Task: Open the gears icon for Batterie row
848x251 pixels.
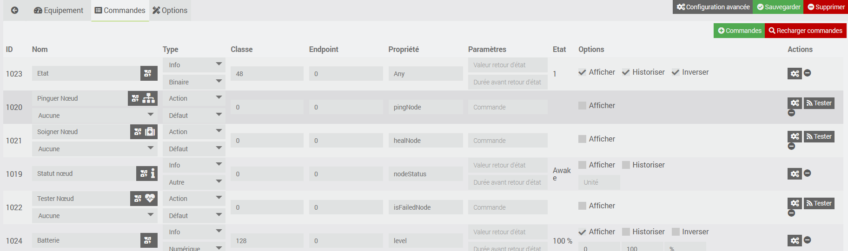Action: (x=795, y=240)
